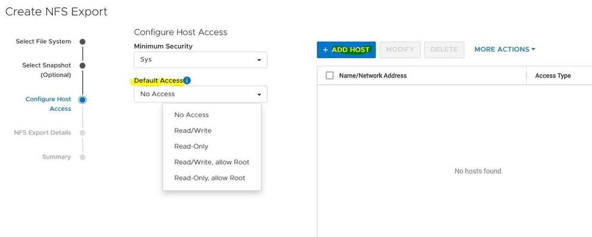Click the Modify button
This screenshot has height=237, width=592.
coord(400,50)
